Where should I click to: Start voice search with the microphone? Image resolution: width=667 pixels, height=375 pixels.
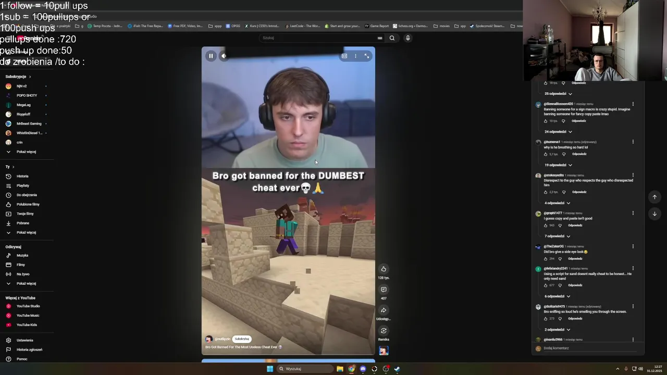(408, 38)
